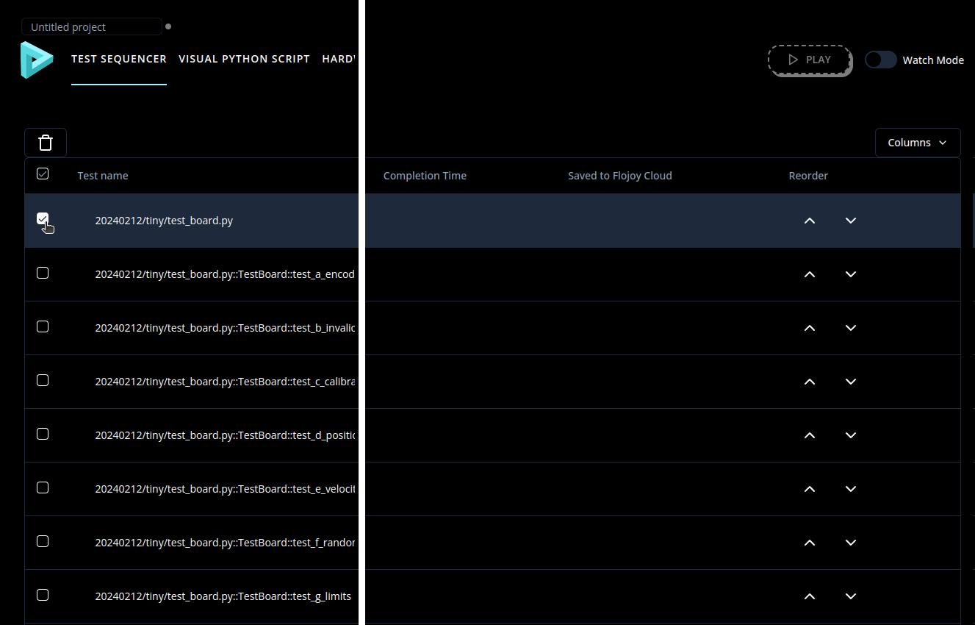Stay on the TEST SEQUENCER tab
This screenshot has width=975, height=625.
119,59
